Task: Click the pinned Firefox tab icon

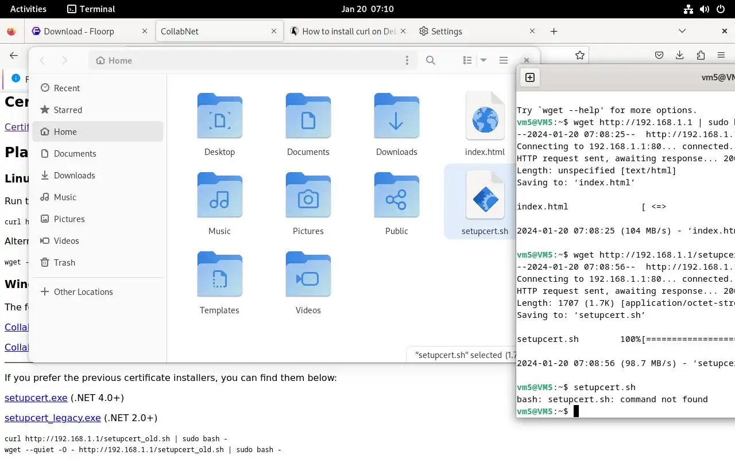Action: [11, 32]
